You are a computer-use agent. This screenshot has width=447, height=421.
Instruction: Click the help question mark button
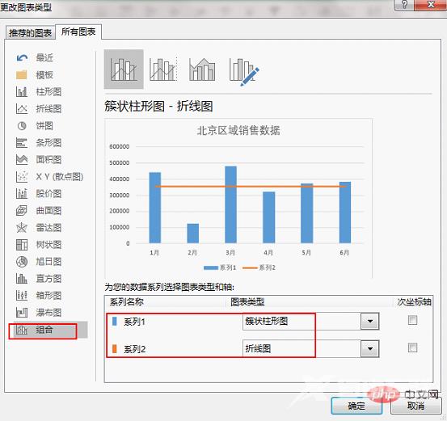click(404, 5)
